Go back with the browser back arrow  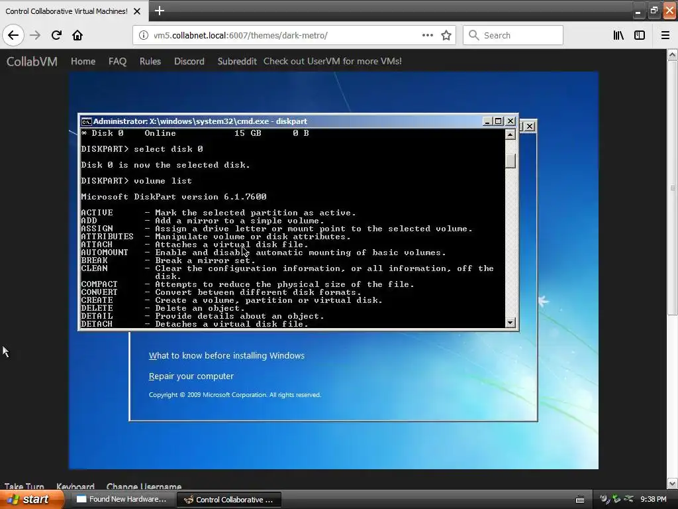pyautogui.click(x=13, y=35)
